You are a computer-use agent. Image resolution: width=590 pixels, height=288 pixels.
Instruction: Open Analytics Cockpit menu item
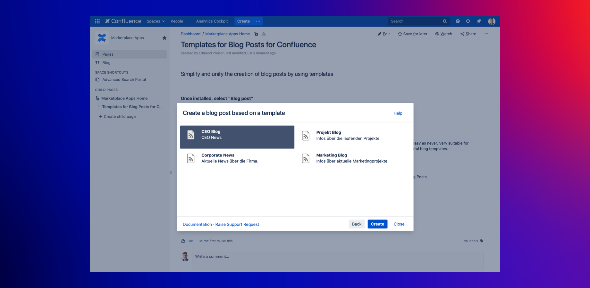click(212, 21)
